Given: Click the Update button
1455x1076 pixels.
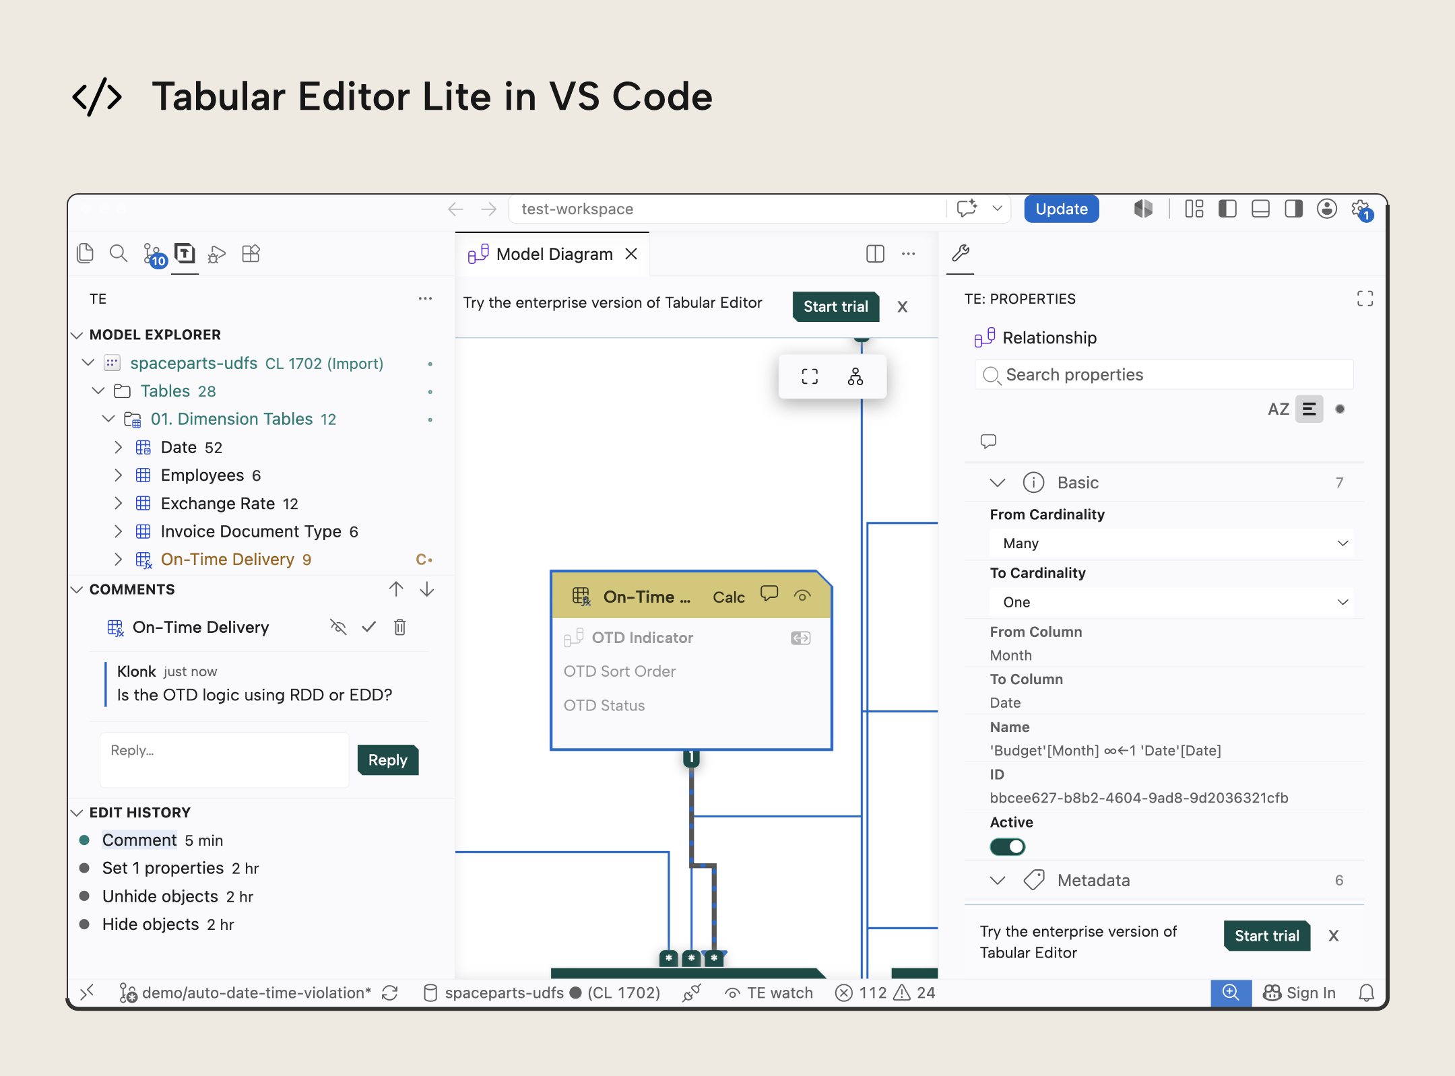Looking at the screenshot, I should coord(1062,209).
